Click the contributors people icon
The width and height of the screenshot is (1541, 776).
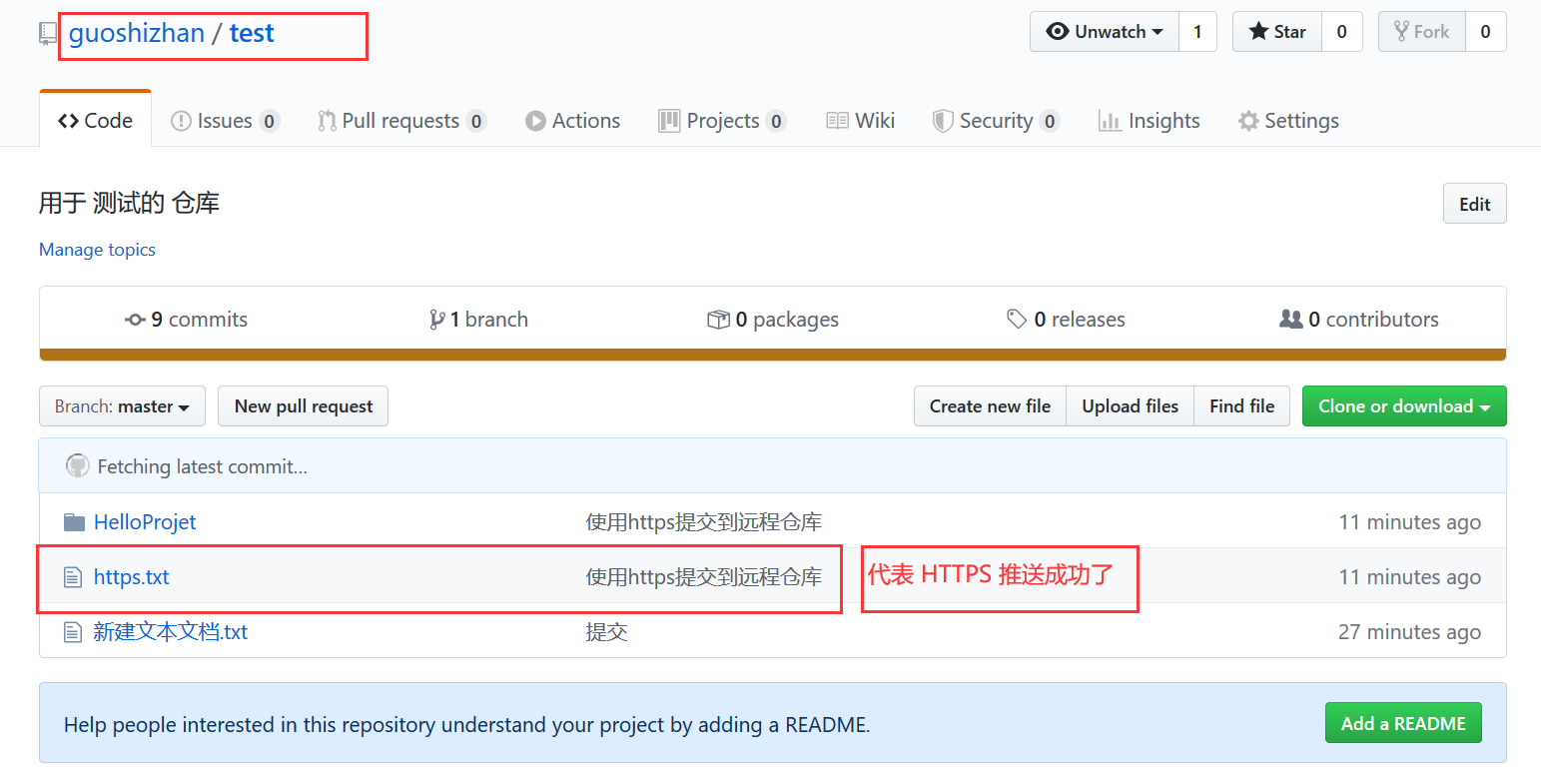point(1290,320)
